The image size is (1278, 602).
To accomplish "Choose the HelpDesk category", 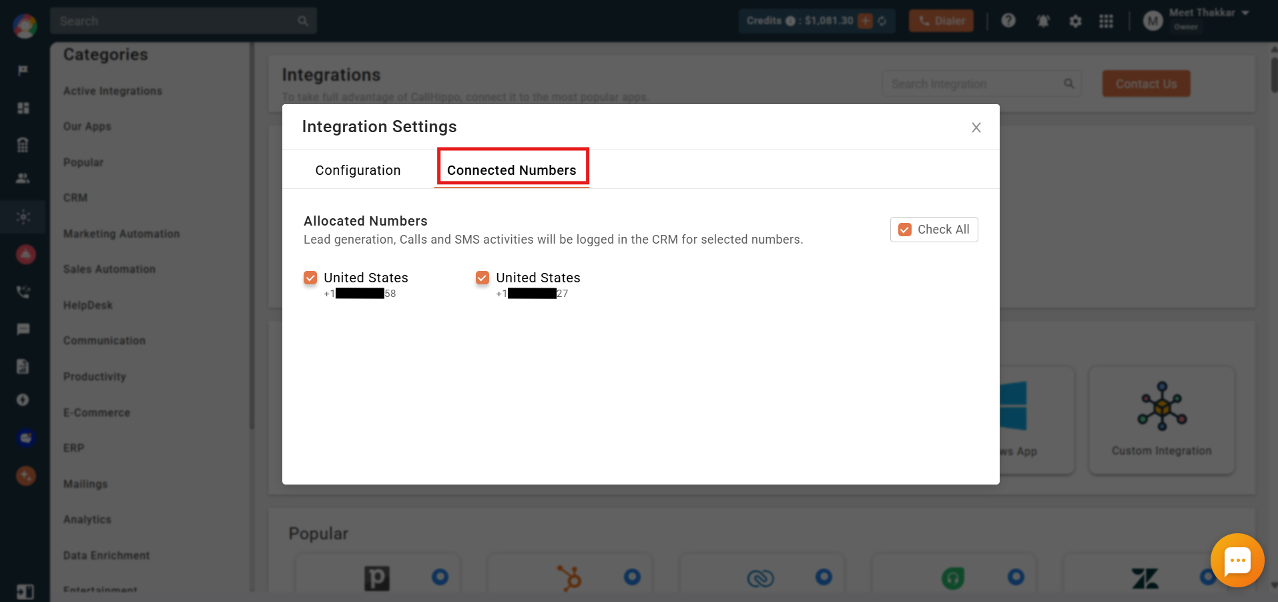I will point(88,305).
